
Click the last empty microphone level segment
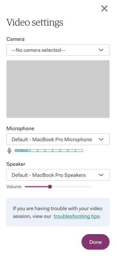tap(79, 151)
